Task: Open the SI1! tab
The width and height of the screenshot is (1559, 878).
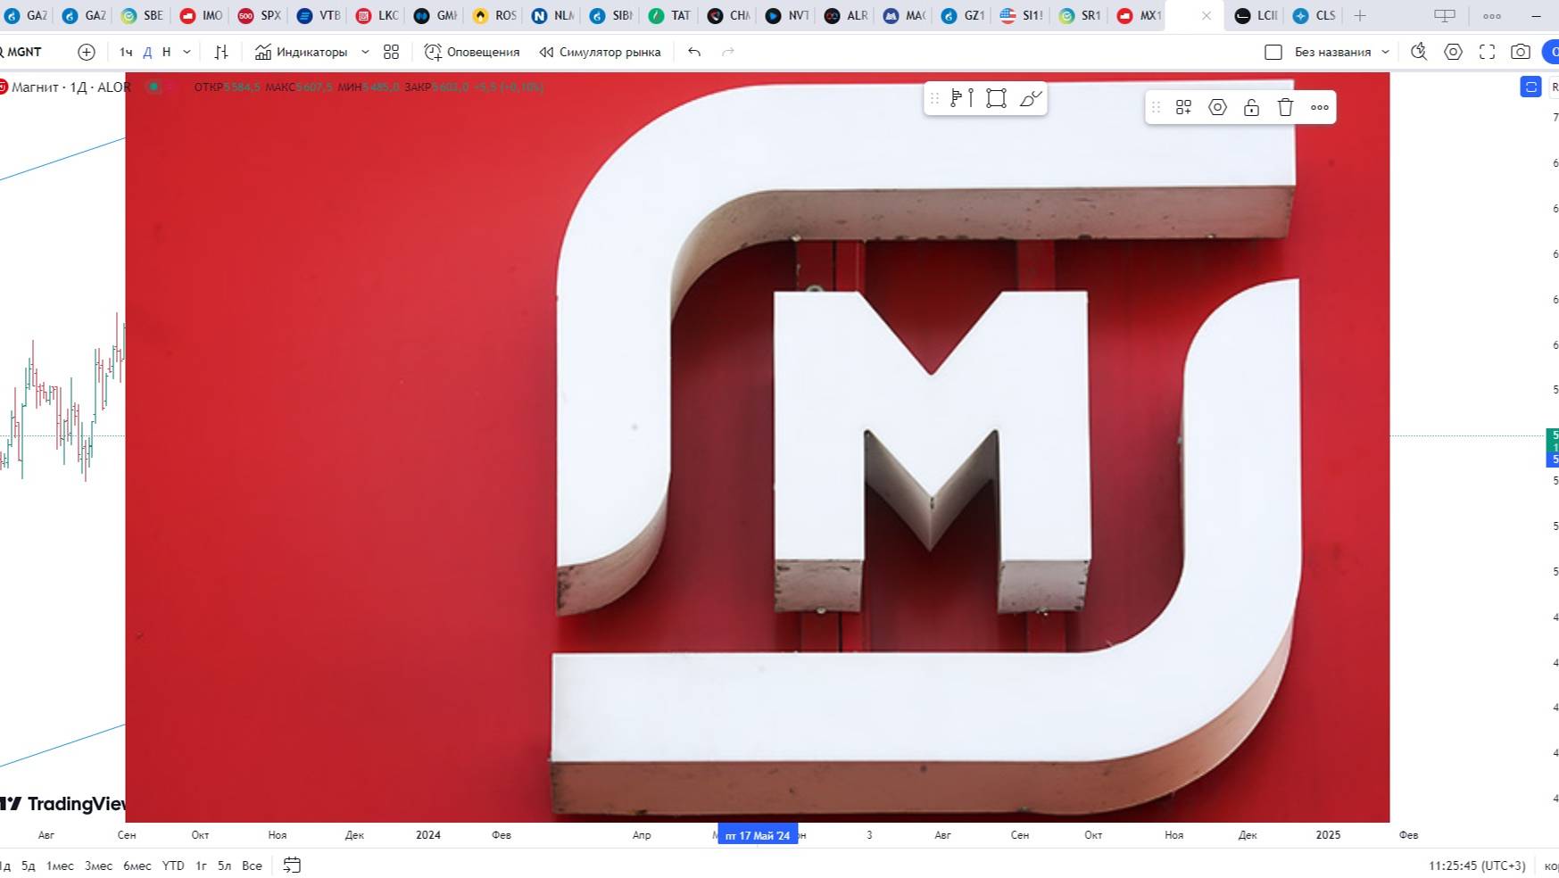Action: (1023, 15)
